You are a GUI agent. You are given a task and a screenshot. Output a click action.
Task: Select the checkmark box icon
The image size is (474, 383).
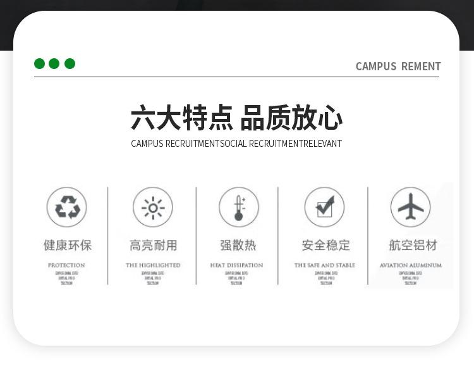click(x=324, y=207)
